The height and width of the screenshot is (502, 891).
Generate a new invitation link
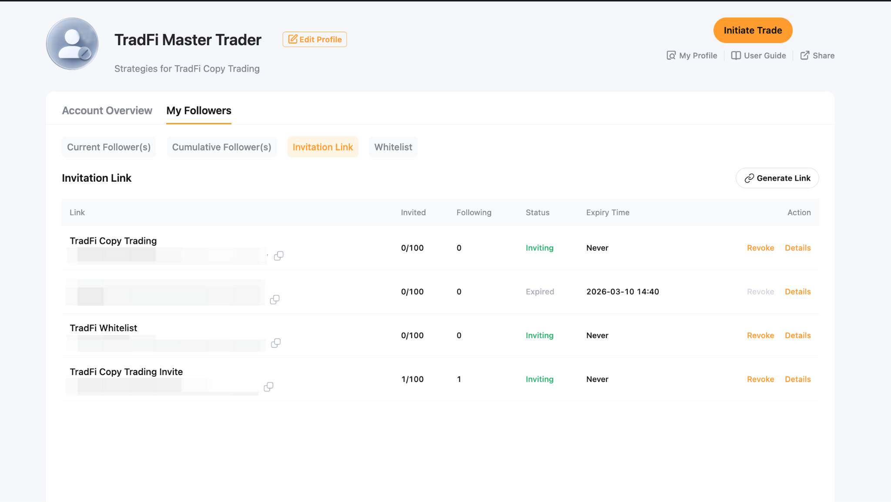click(x=777, y=178)
